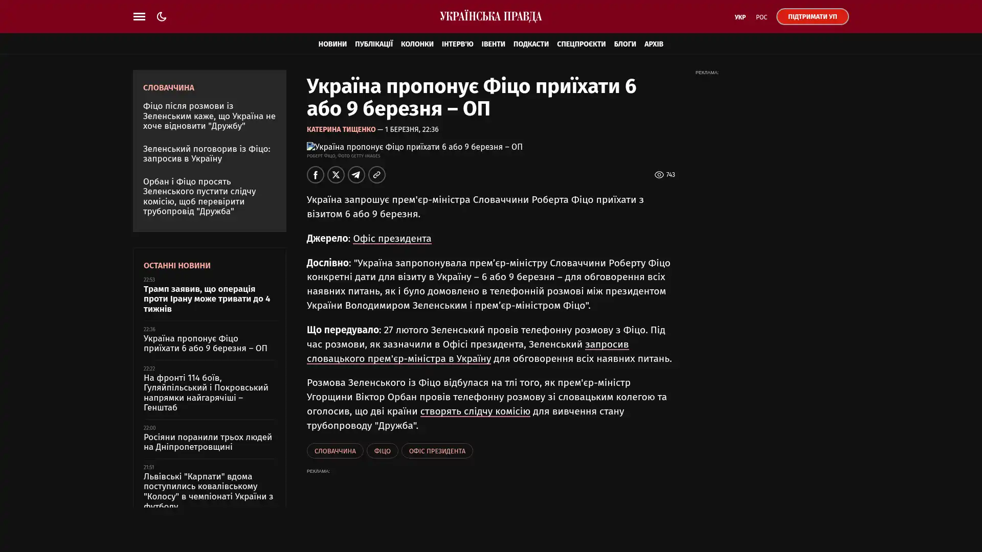
Task: Open the Офіс президента source link
Action: tap(392, 239)
